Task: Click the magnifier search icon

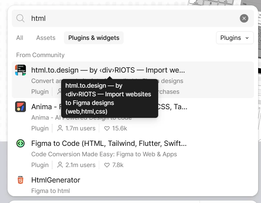Action: 20,18
